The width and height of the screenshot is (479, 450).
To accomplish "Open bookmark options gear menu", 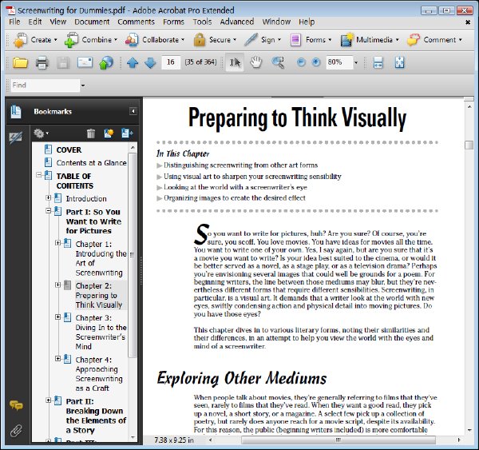I will [x=41, y=133].
